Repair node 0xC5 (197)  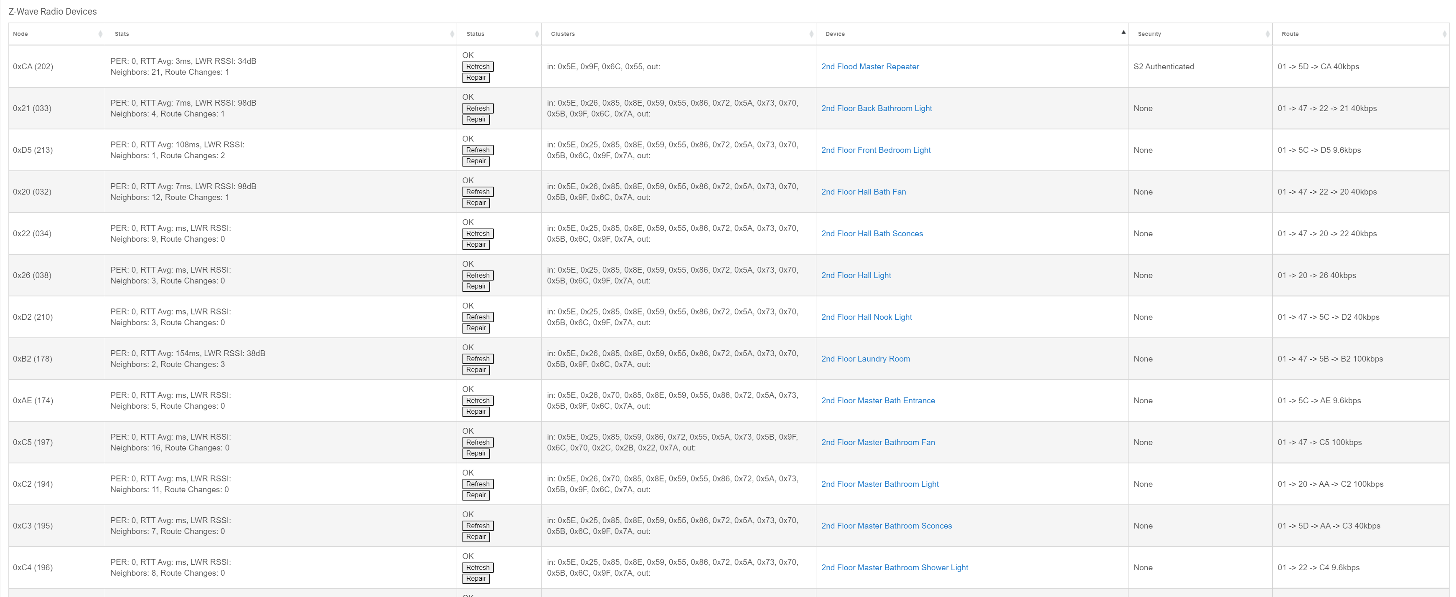click(x=476, y=454)
